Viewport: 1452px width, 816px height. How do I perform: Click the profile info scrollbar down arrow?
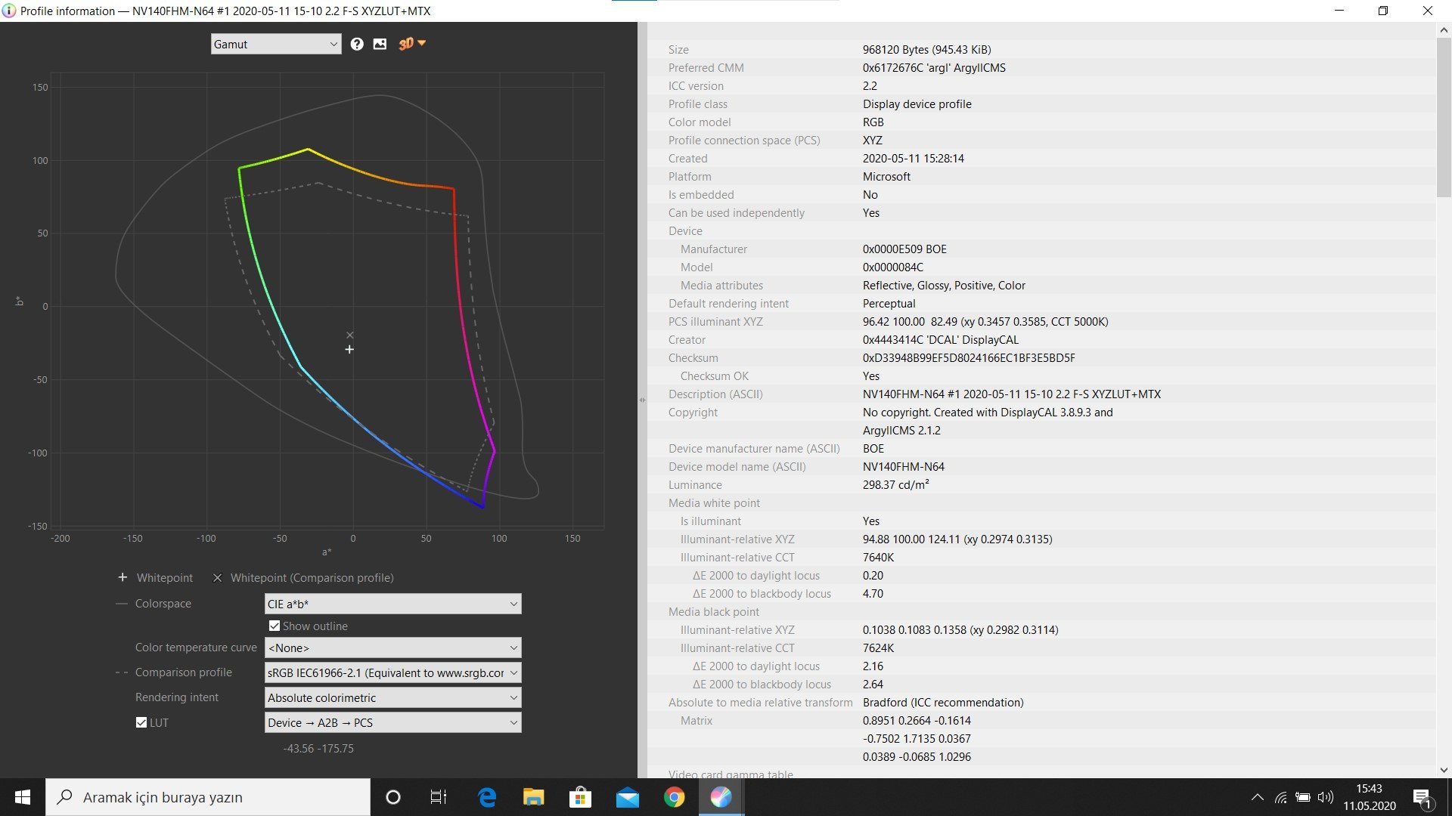click(x=1444, y=771)
